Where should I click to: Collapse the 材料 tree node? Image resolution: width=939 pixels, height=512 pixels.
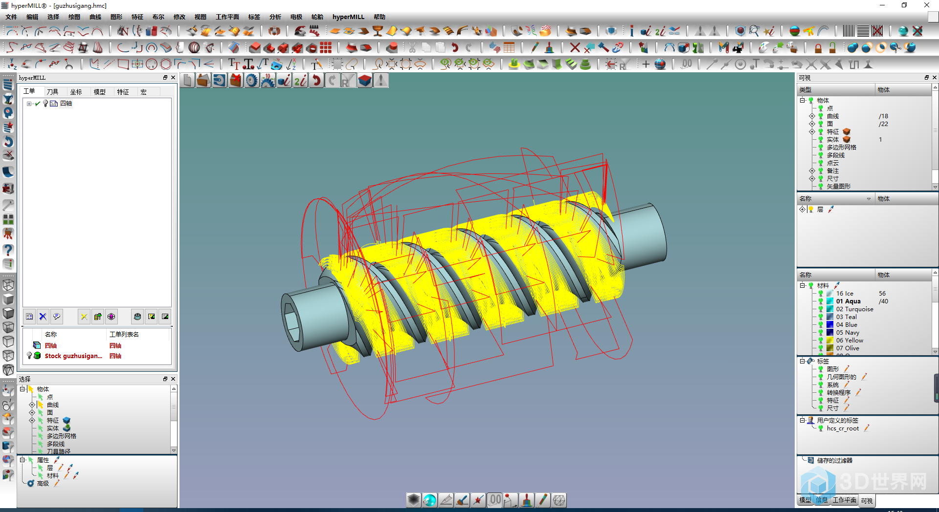(803, 285)
